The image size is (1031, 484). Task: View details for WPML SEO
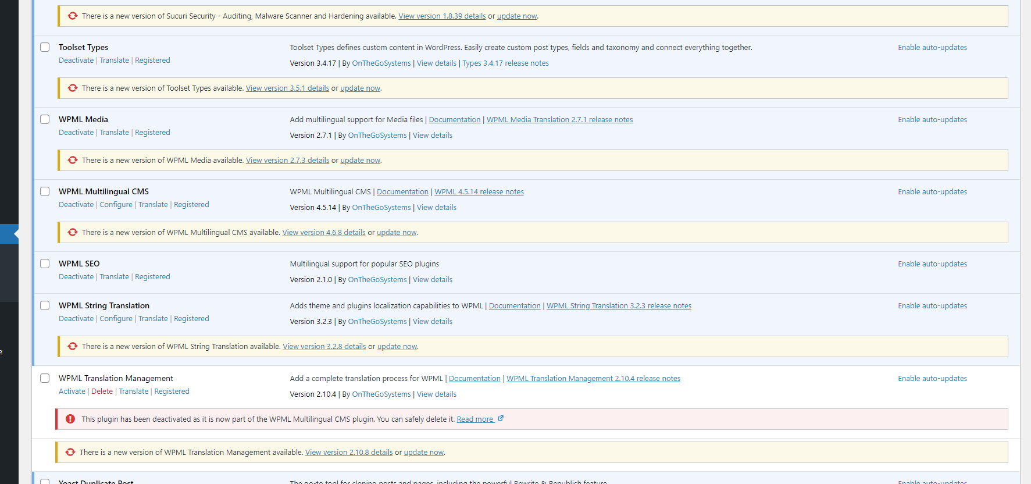(x=433, y=280)
